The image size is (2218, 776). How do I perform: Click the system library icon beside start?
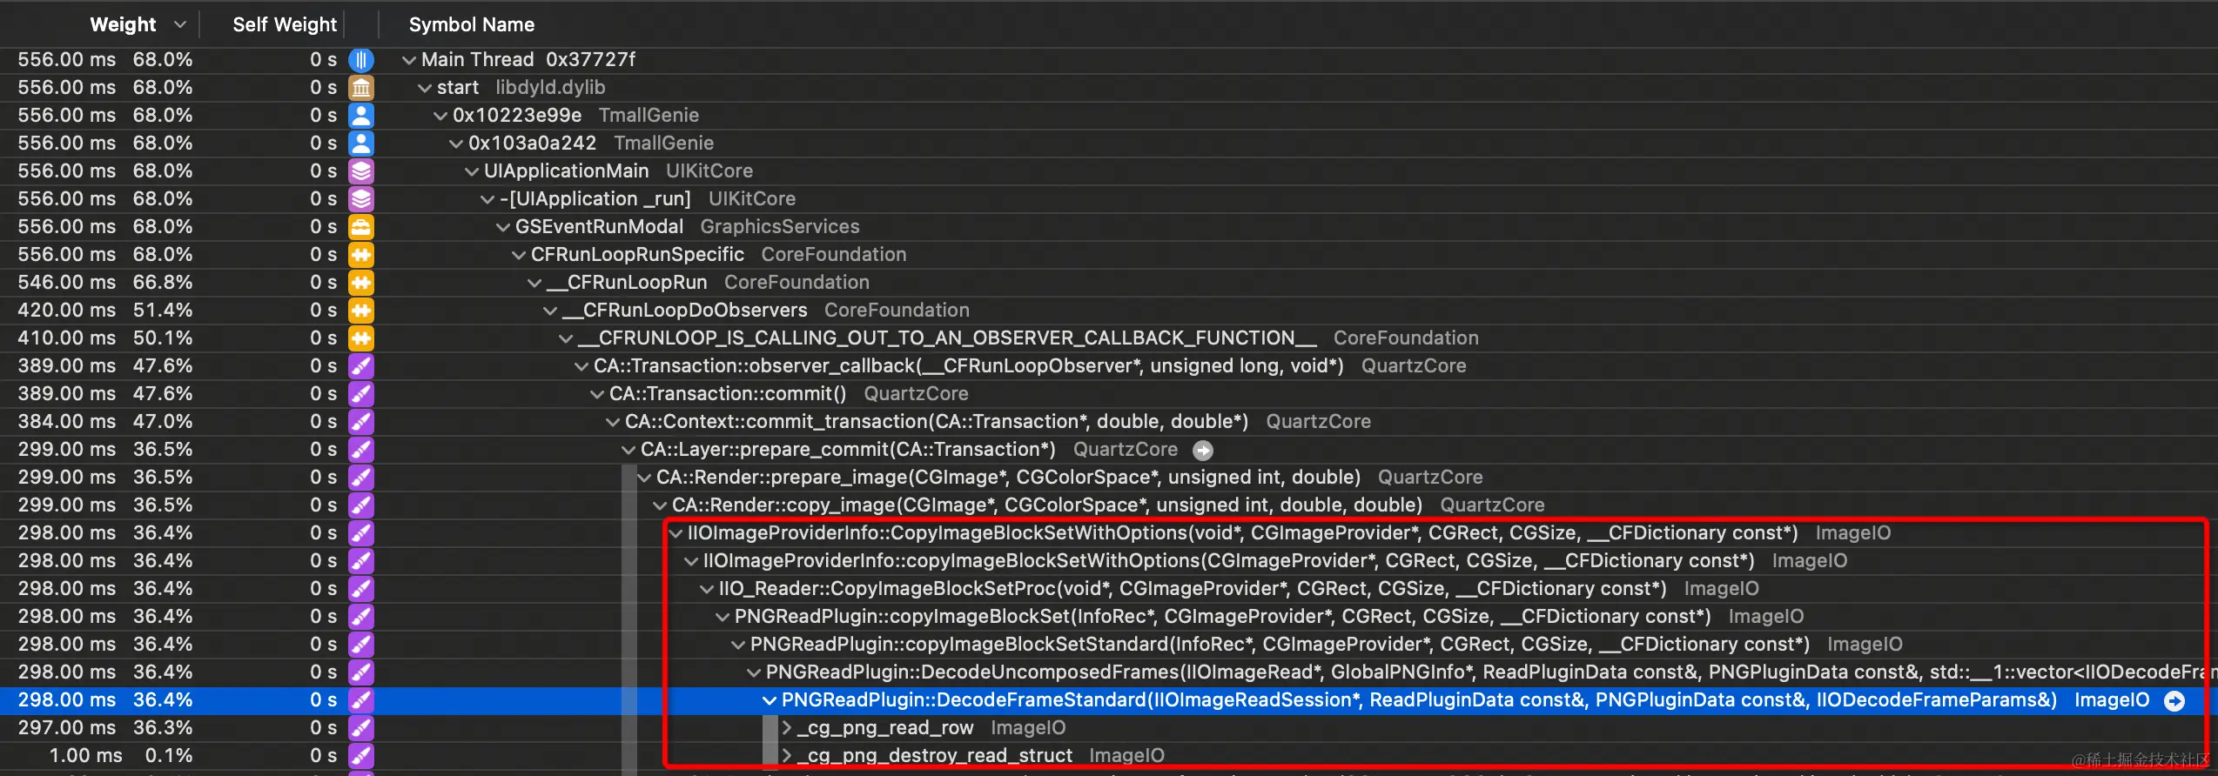click(360, 88)
